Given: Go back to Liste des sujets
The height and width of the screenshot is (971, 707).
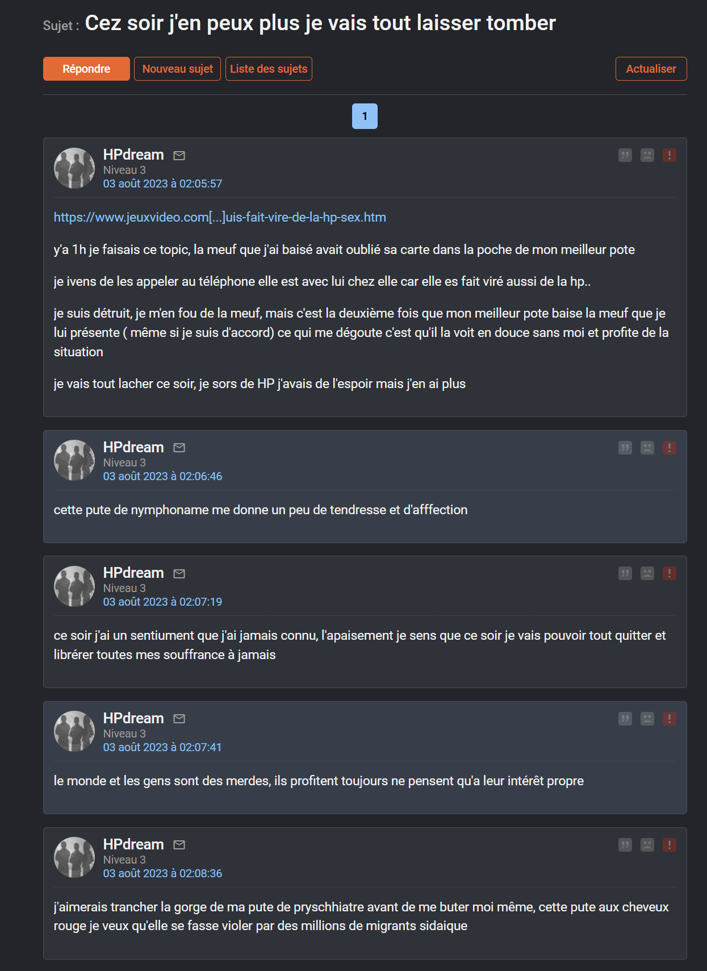Looking at the screenshot, I should [x=269, y=69].
